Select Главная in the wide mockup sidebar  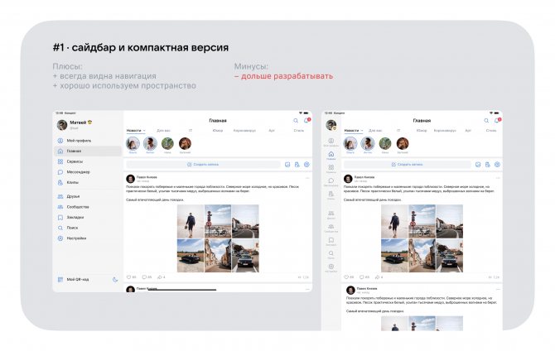(x=88, y=151)
